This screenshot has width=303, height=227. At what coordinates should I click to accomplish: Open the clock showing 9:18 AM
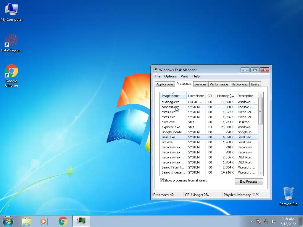click(x=288, y=221)
